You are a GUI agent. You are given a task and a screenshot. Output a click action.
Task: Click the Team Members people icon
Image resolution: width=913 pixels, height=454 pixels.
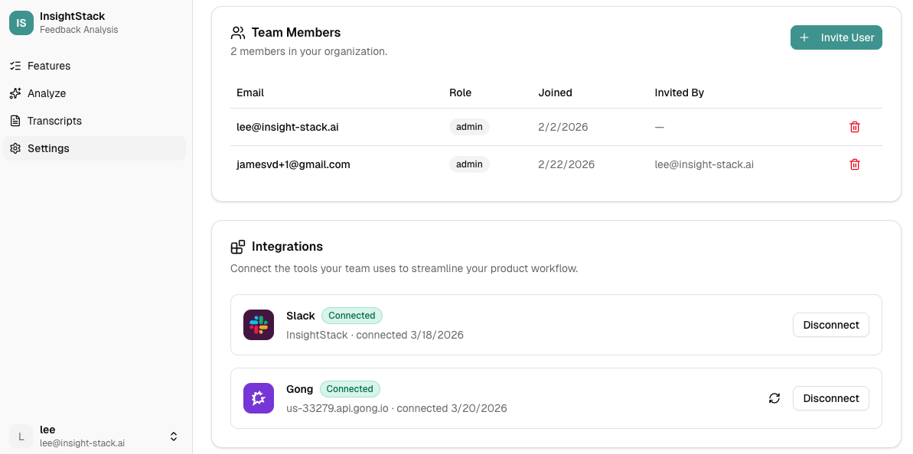[238, 33]
